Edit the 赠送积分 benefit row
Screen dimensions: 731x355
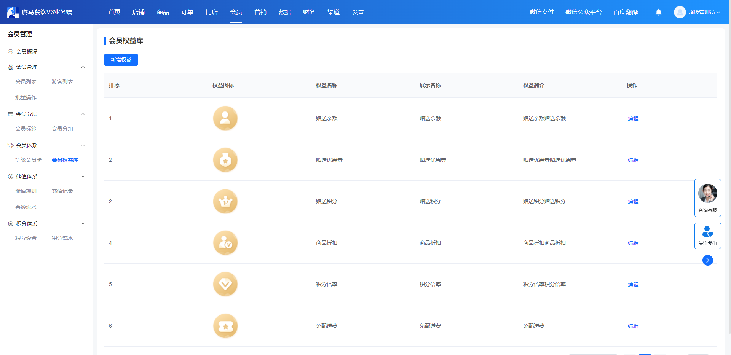(x=633, y=202)
